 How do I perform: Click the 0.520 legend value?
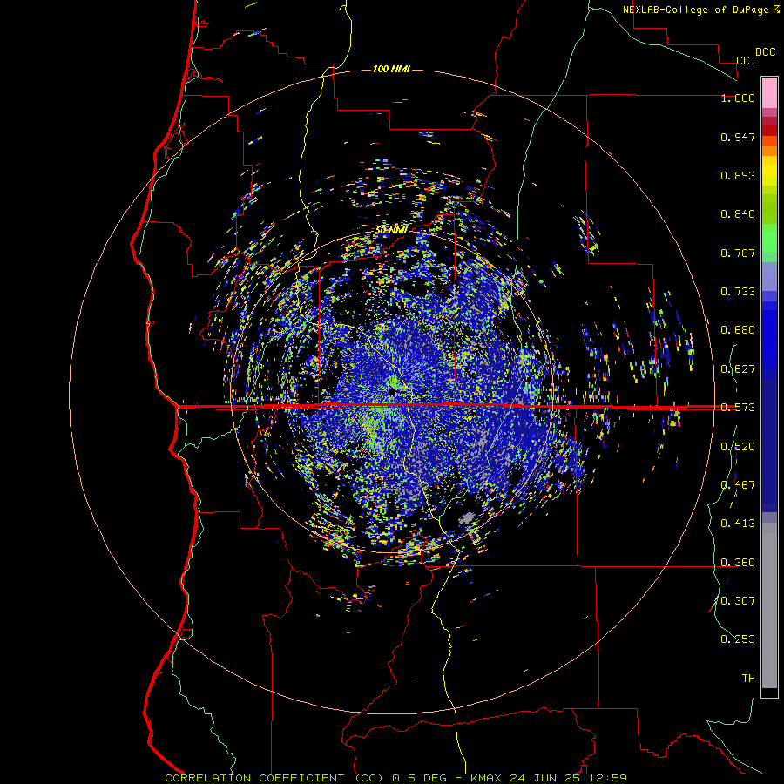[x=738, y=447]
